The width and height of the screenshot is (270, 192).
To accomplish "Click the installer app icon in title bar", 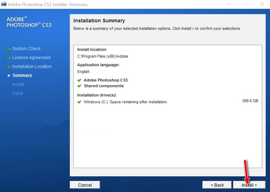I will point(4,4).
